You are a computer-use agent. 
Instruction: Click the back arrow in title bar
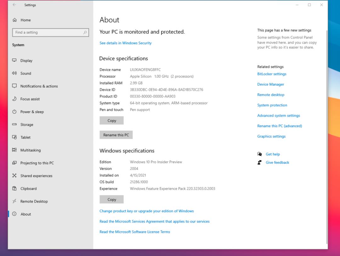tap(14, 5)
